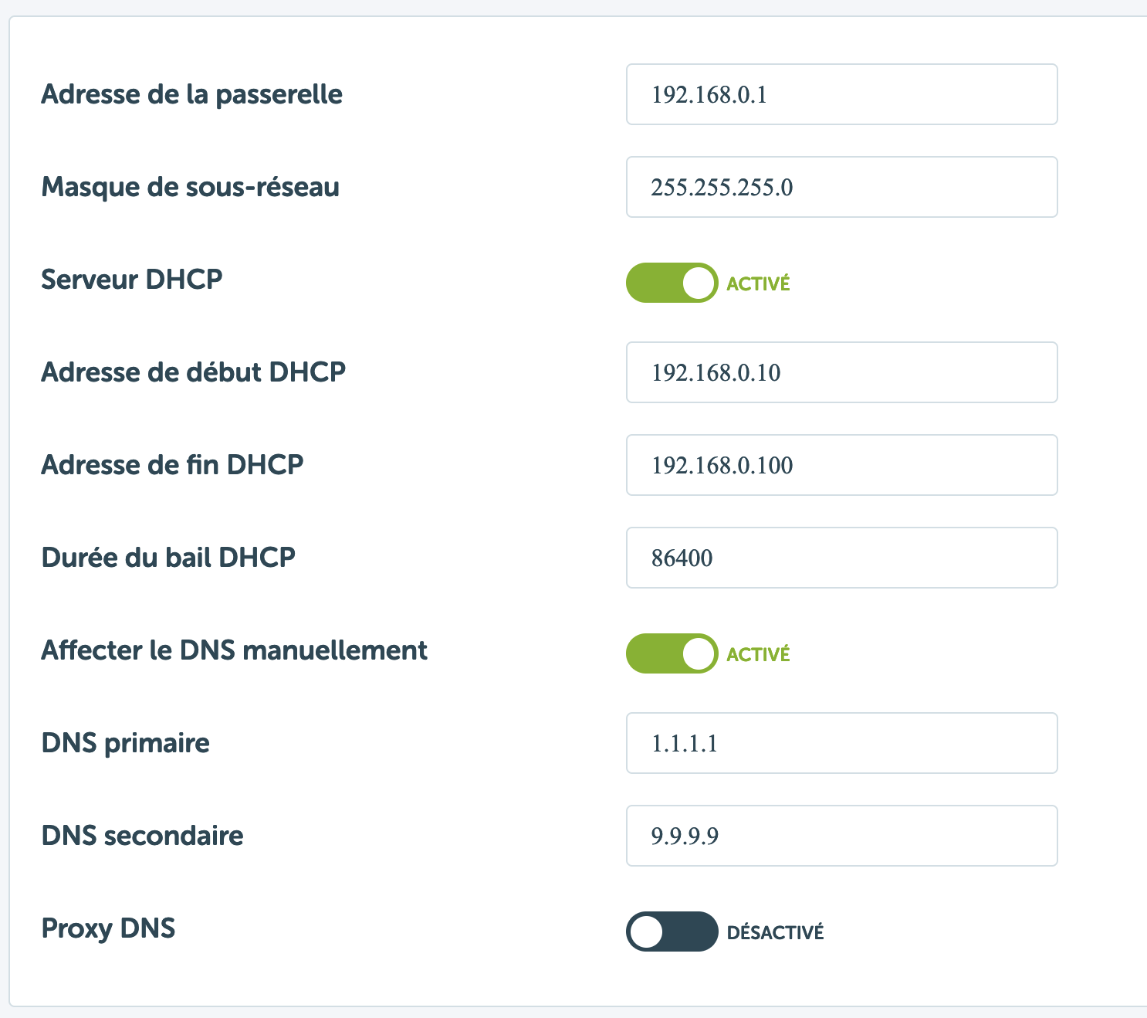This screenshot has height=1018, width=1147.
Task: Click the "Masque de sous-réseau" label
Action: (x=190, y=187)
